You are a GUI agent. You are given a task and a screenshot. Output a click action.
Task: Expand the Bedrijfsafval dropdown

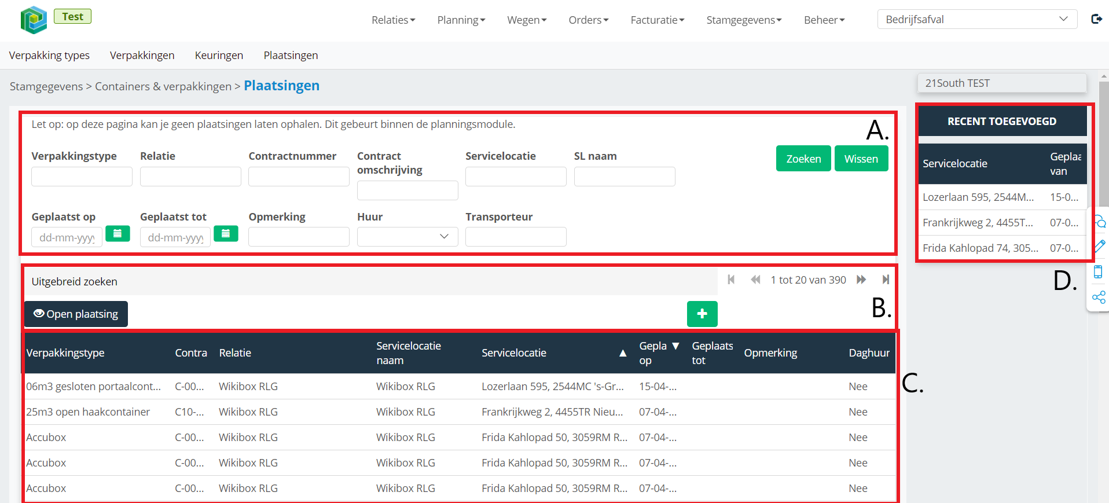977,19
